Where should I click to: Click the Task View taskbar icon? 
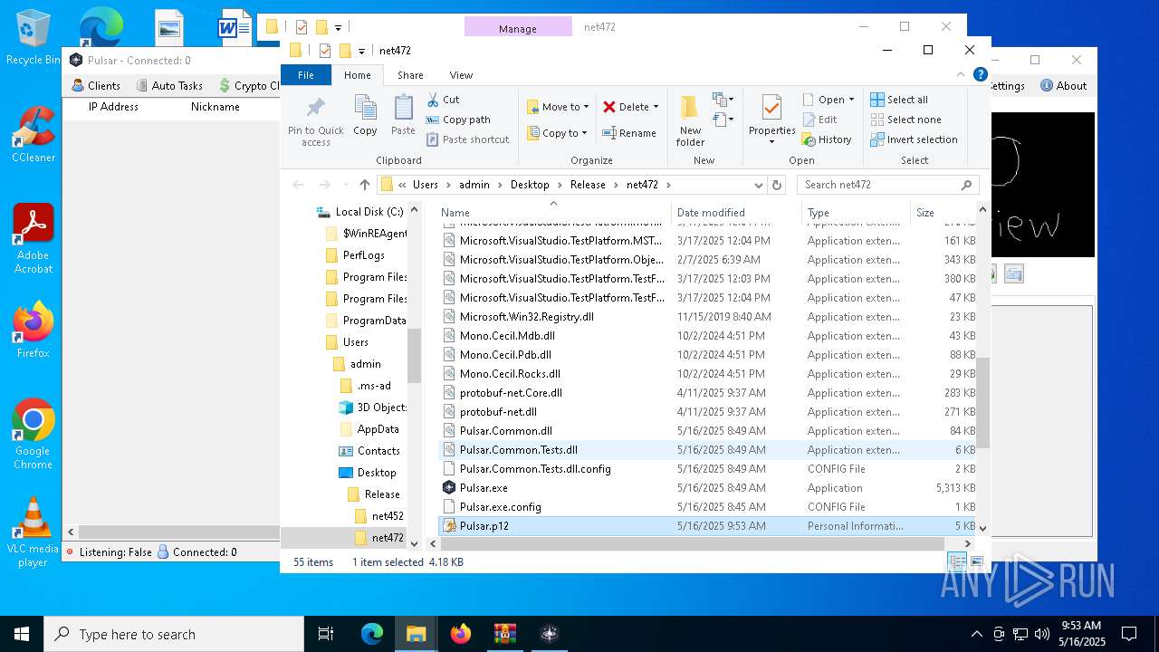326,634
